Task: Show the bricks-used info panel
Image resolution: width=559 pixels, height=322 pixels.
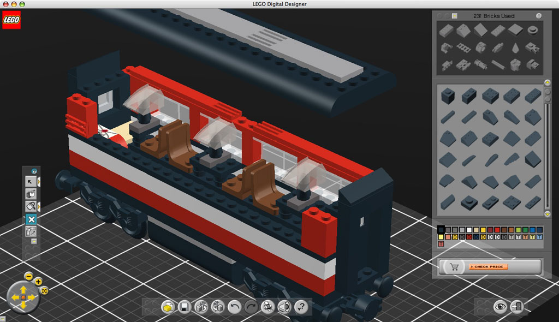Action: pyautogui.click(x=538, y=15)
